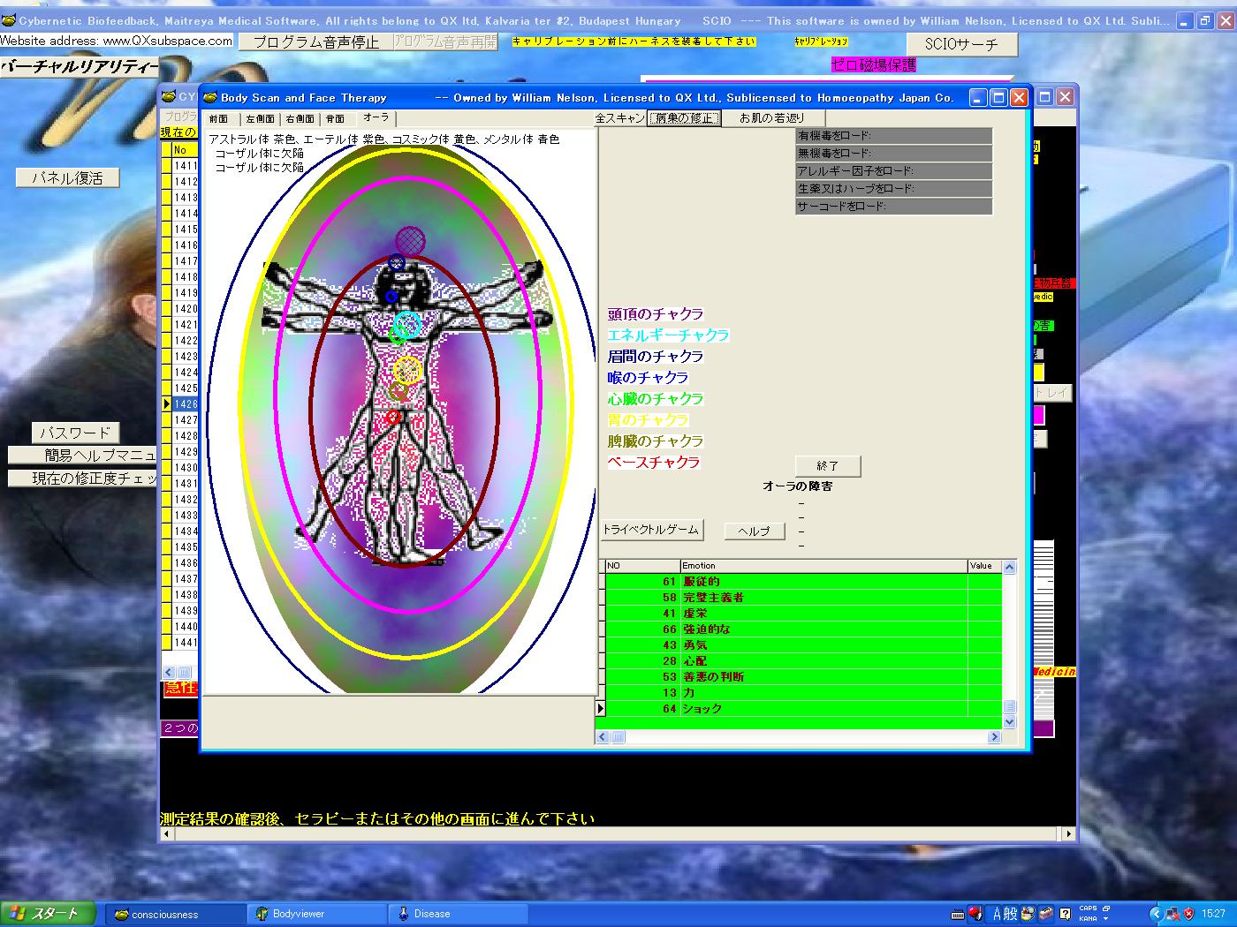Open the トライベクトルゲーム button
The height and width of the screenshot is (927, 1237).
tap(651, 530)
